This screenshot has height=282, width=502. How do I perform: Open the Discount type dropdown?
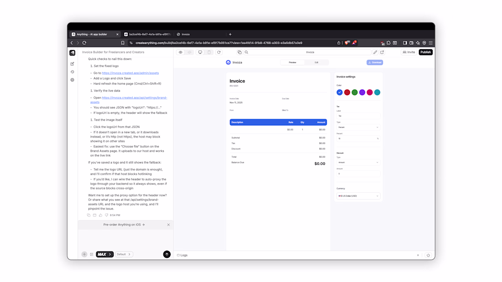pos(358,163)
